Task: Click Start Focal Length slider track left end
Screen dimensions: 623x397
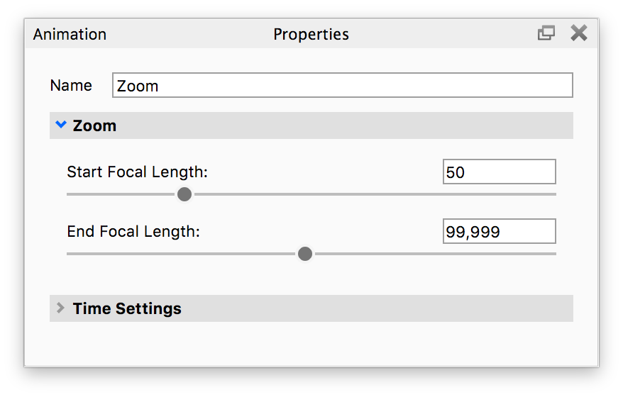Action: pos(71,194)
